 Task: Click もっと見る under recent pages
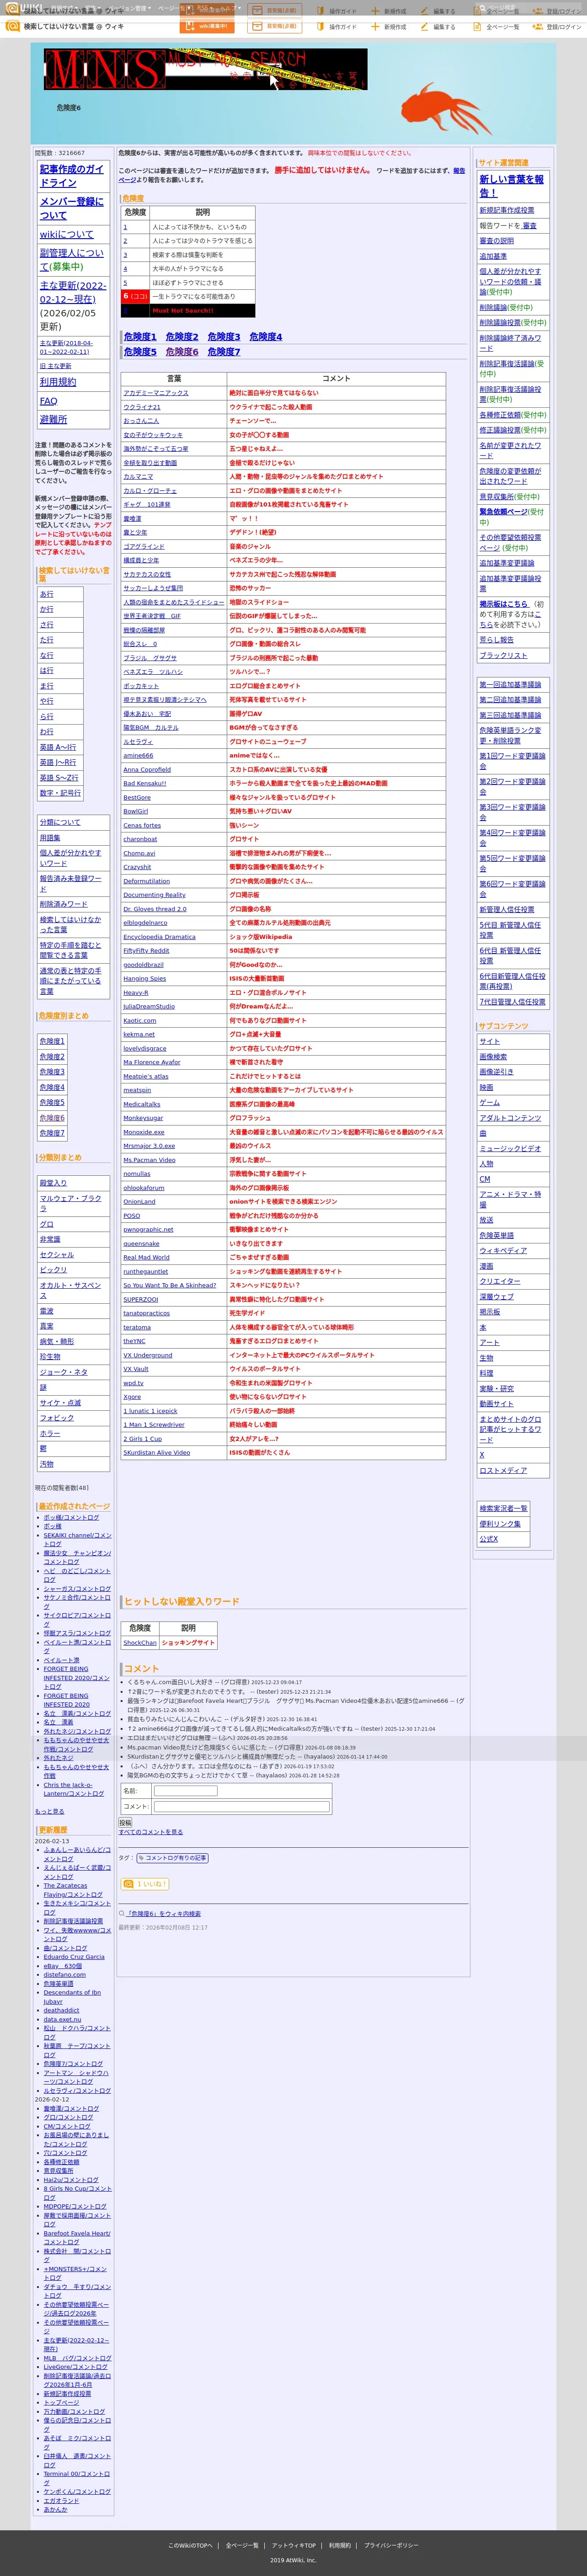[x=50, y=1811]
